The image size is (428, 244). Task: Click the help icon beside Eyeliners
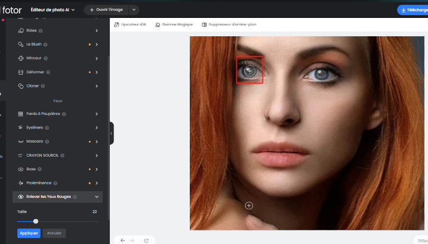pos(47,127)
